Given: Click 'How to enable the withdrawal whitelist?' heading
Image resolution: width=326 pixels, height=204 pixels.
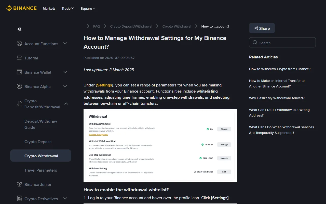Looking at the screenshot, I should coord(126,190).
